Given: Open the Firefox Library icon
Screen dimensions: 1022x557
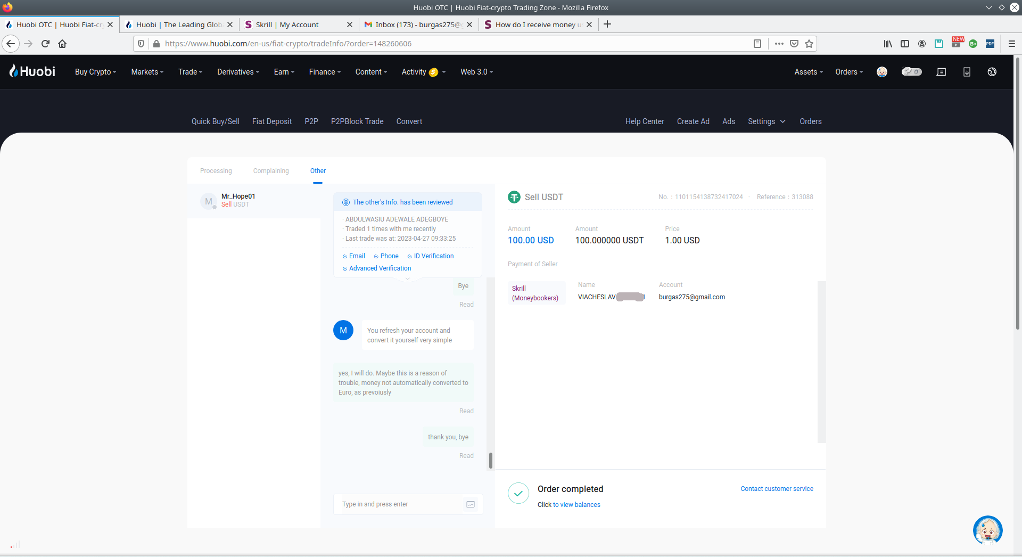Looking at the screenshot, I should click(888, 44).
